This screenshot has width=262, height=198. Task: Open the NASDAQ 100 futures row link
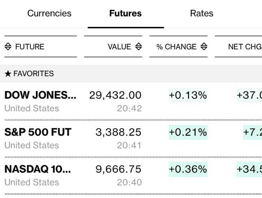(37, 169)
